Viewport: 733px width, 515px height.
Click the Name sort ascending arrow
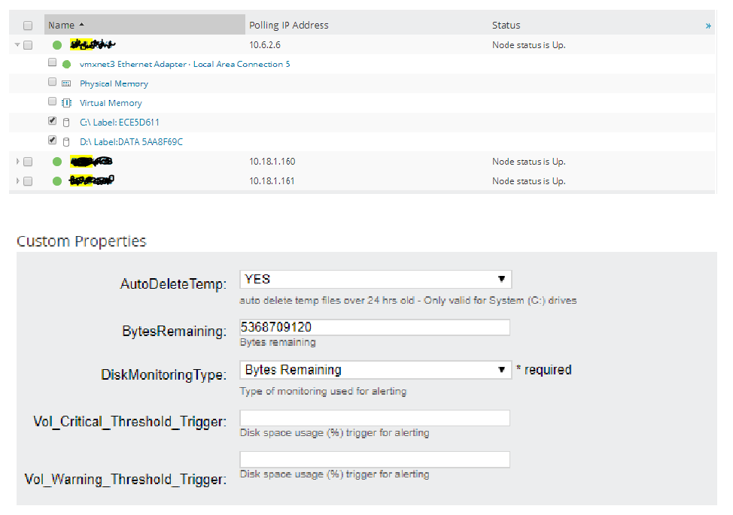(x=82, y=24)
